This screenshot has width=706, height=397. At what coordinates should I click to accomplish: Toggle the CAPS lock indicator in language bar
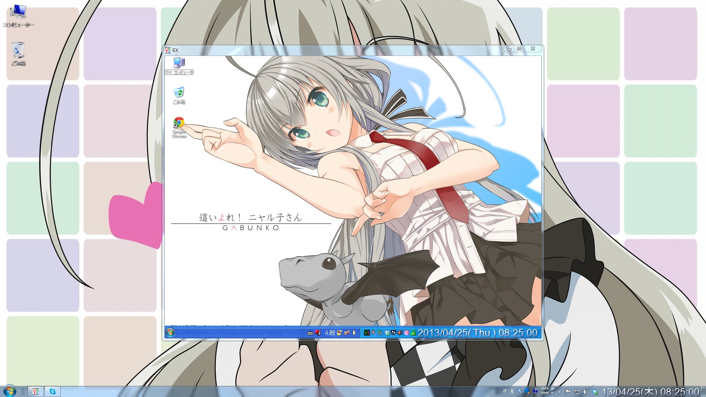[x=545, y=389]
